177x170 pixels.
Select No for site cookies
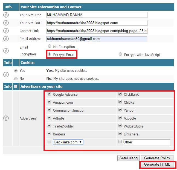point(16,79)
